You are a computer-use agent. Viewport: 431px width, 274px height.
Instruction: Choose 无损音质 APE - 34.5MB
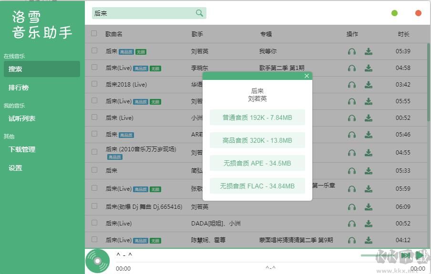[x=257, y=163]
